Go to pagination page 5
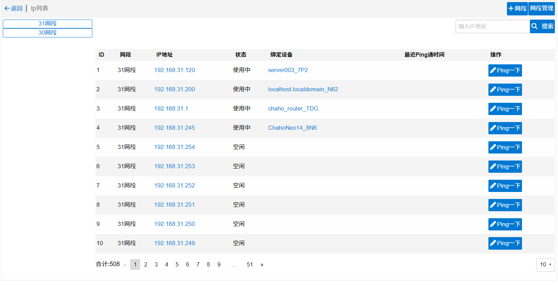Viewport: 558px width, 285px height. (x=177, y=264)
